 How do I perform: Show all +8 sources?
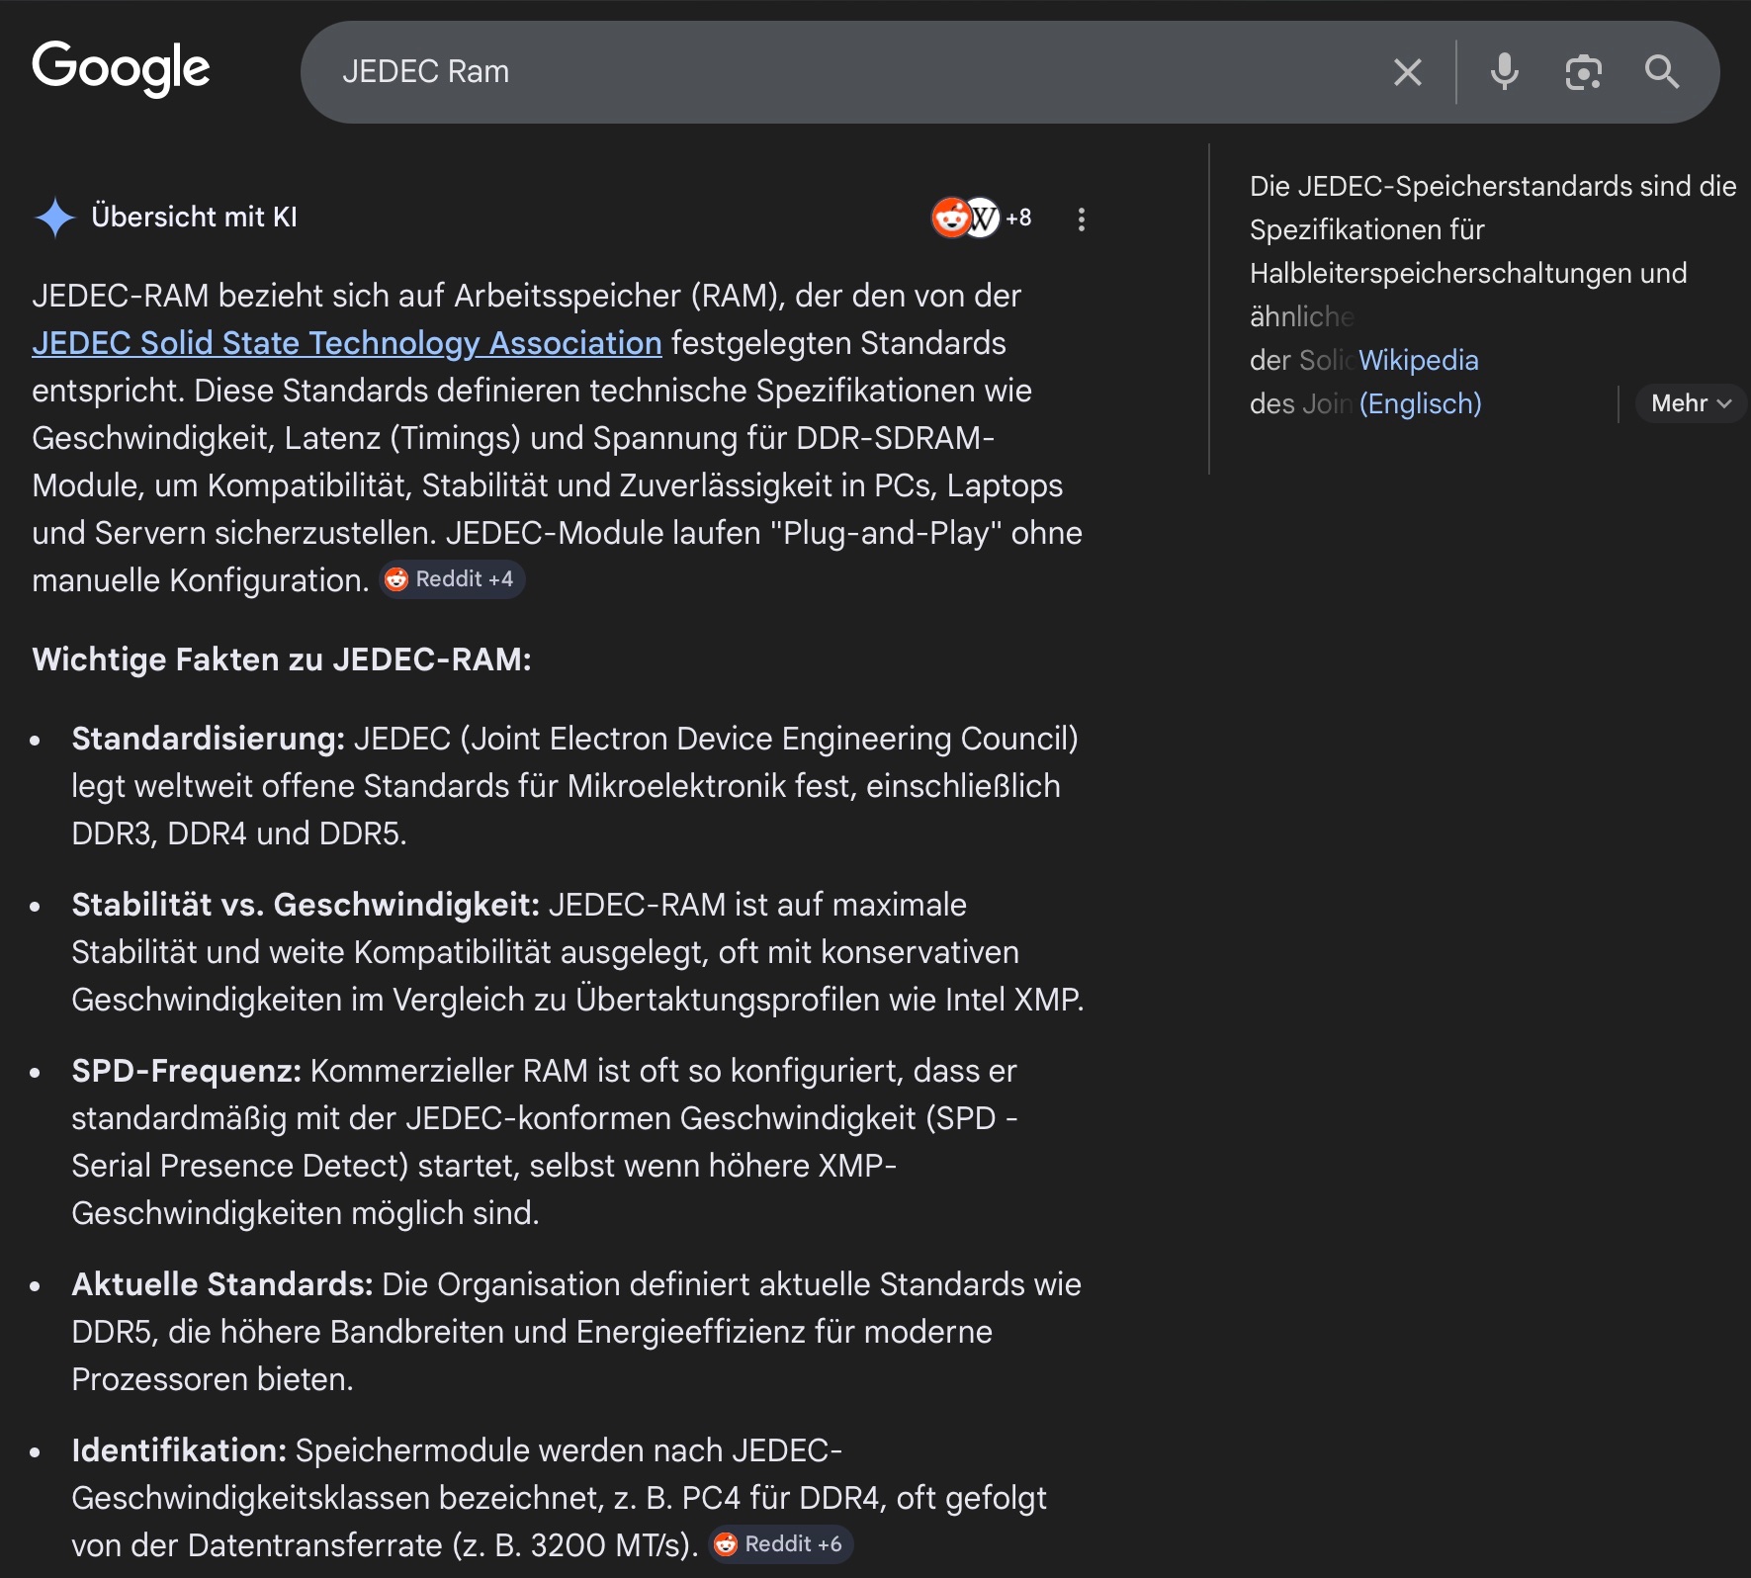click(1018, 218)
